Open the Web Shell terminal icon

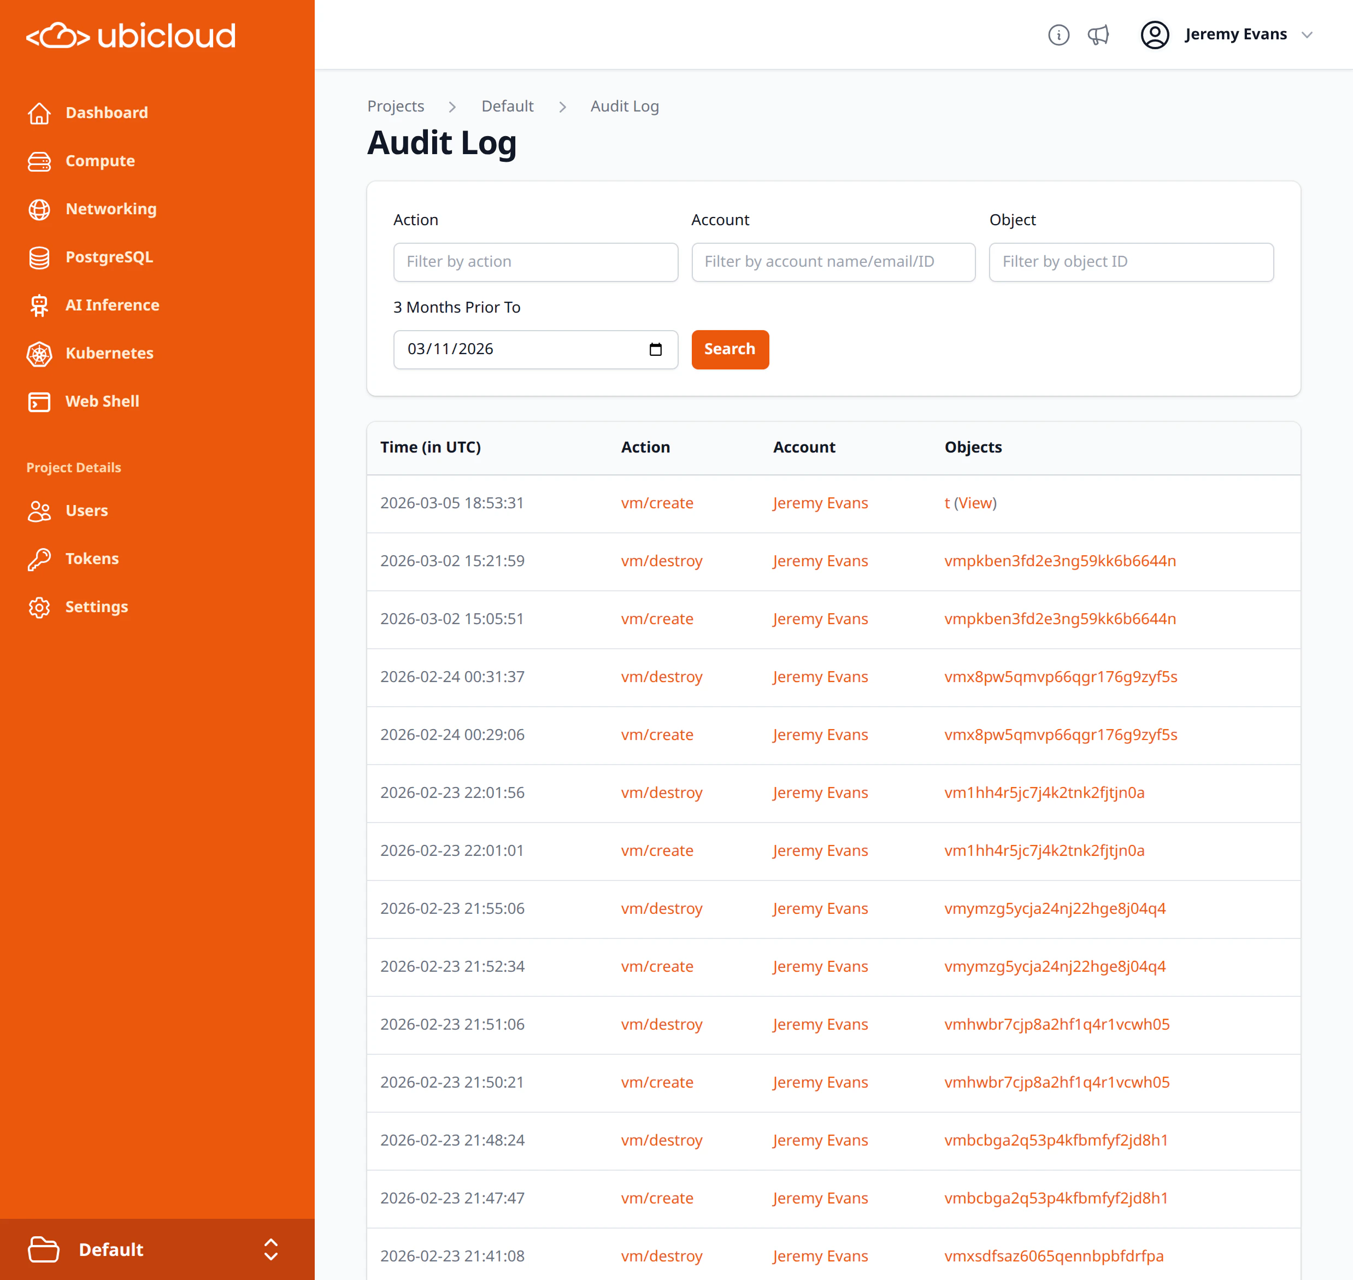[39, 402]
